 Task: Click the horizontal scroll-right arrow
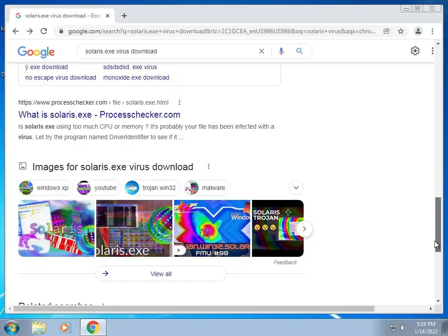(431, 308)
